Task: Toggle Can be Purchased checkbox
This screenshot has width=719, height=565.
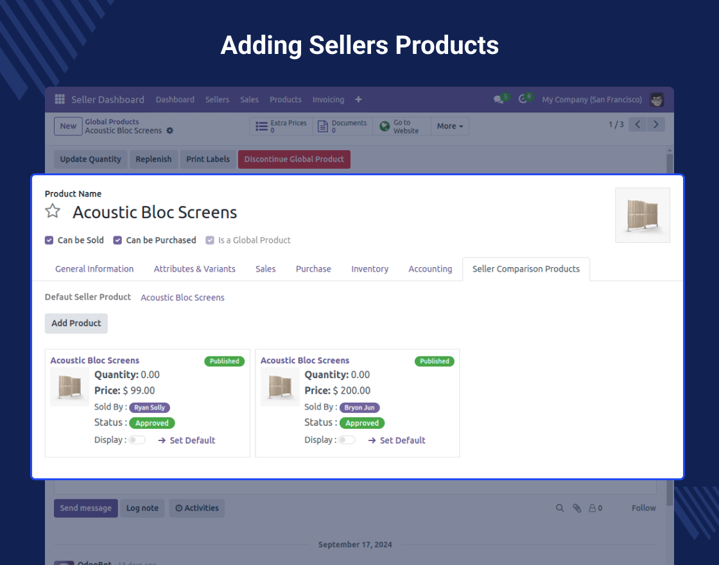Action: pos(117,240)
